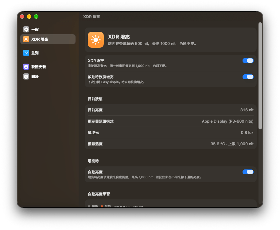This screenshot has height=230, width=280.
Task: Toggle the 自動亮度 switch
Action: [x=248, y=172]
